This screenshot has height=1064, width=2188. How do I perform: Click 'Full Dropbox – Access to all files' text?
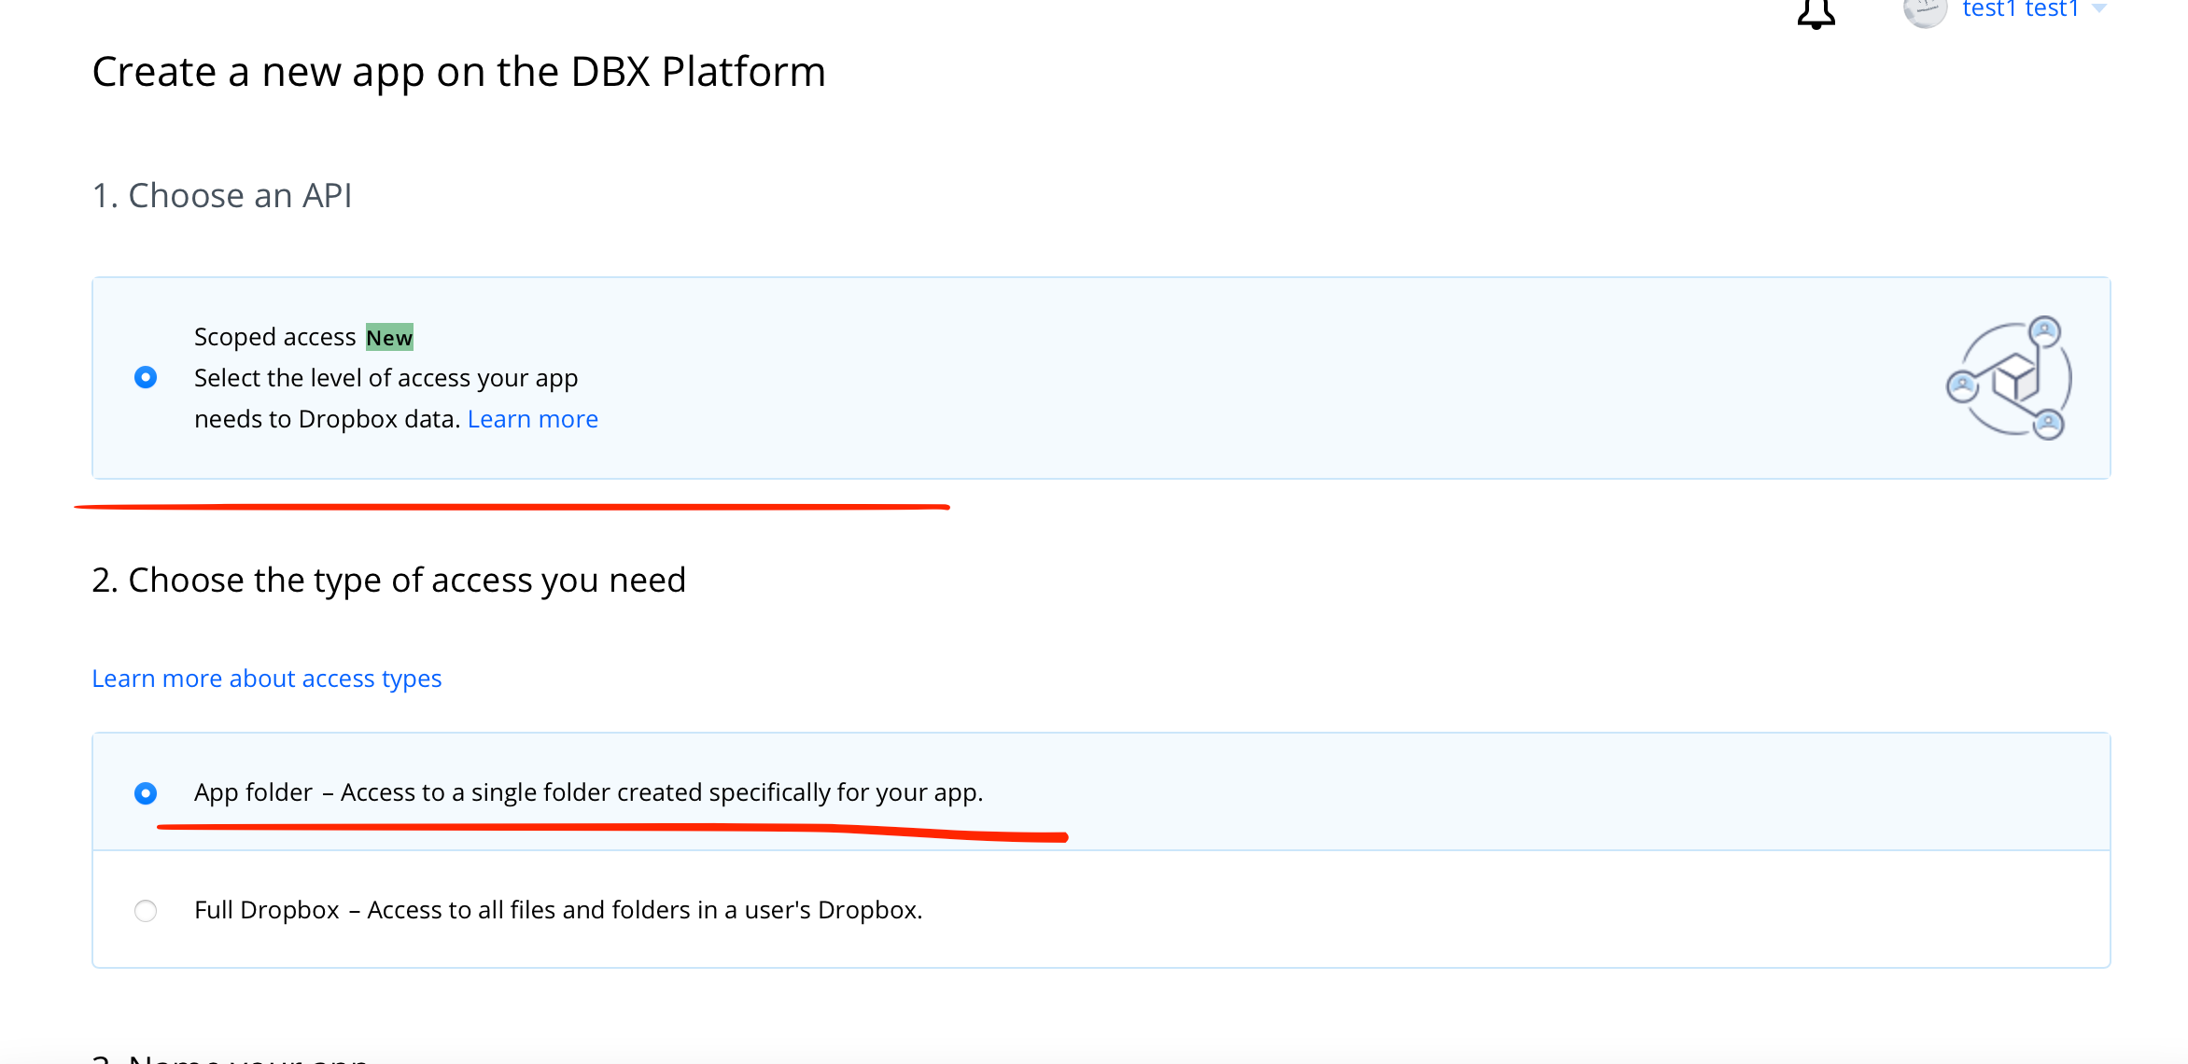point(558,910)
